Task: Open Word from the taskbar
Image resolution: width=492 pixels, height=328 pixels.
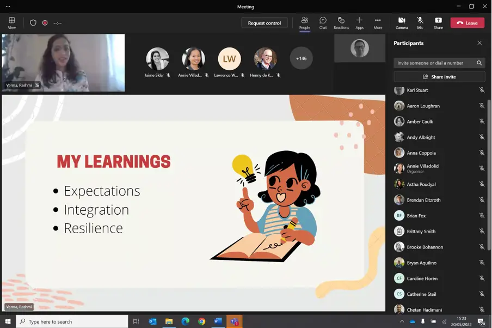Action: point(218,321)
